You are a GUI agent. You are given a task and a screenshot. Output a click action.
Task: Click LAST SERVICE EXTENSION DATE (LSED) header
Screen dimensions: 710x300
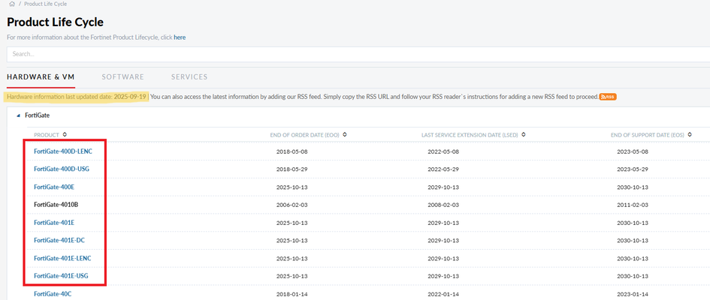coord(470,135)
